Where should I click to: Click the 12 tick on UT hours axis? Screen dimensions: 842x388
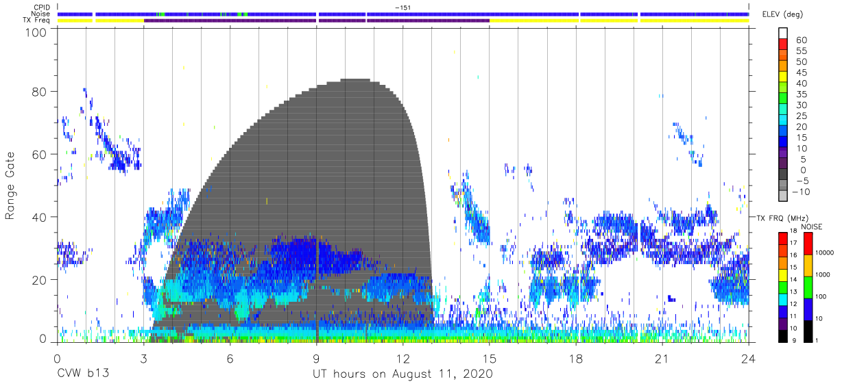tap(402, 359)
